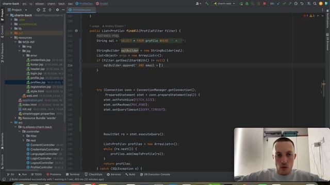330x185 pixels.
Task: Collapse the charm-back root folder
Action: point(7,15)
